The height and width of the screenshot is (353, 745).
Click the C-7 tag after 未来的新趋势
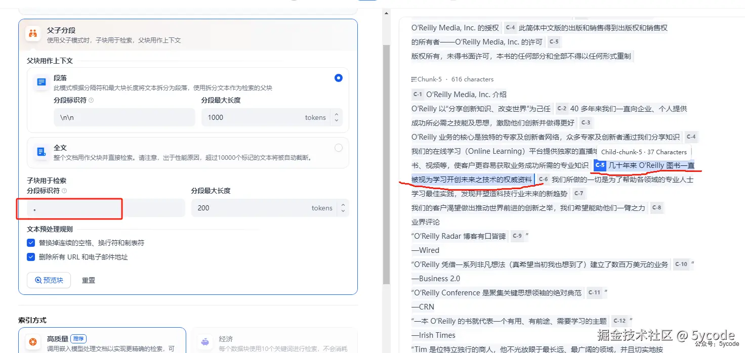(578, 194)
